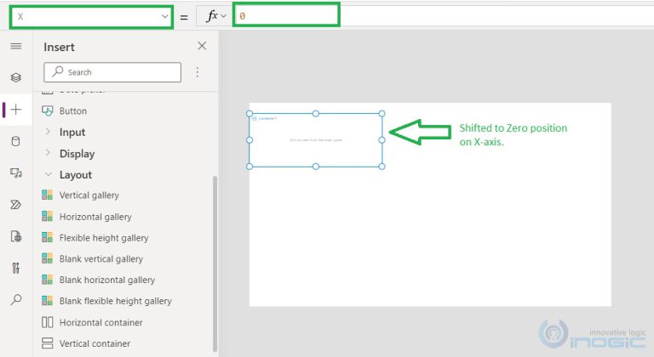
Task: Open the hamburger menu in left rail
Action: pos(15,46)
